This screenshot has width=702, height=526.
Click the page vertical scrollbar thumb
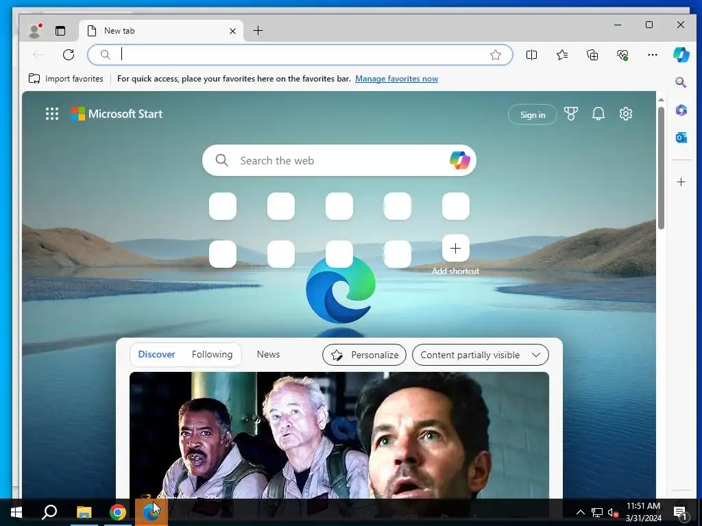[661, 168]
